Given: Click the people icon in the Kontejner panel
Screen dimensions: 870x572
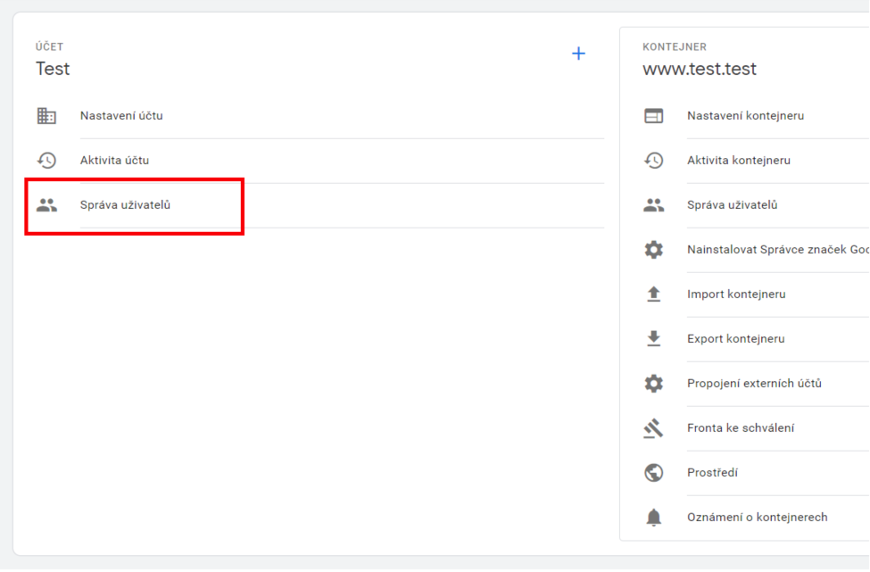Looking at the screenshot, I should coord(653,204).
